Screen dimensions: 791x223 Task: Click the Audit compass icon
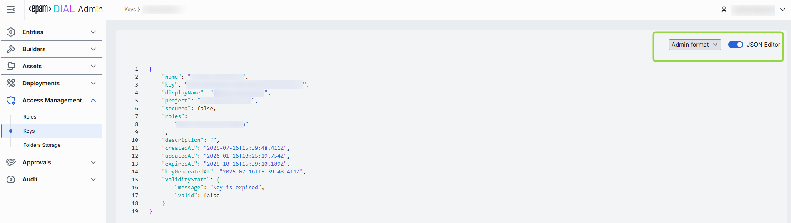pos(11,179)
